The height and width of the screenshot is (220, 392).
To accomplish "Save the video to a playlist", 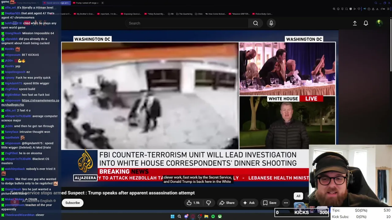I will (x=269, y=203).
